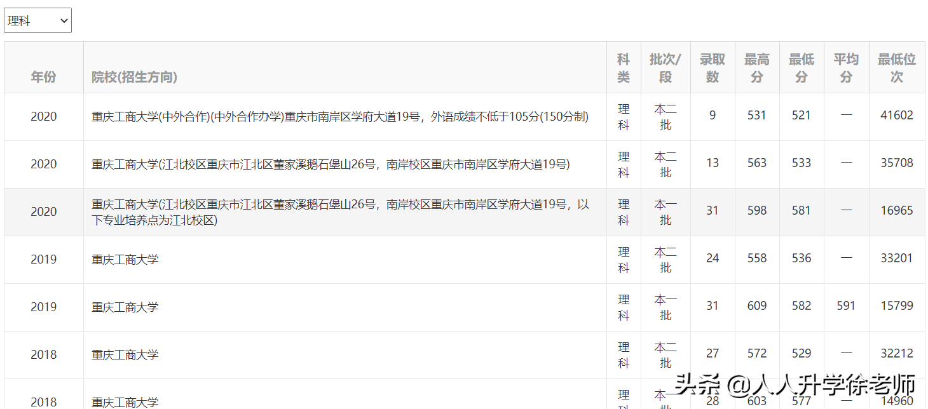This screenshot has width=928, height=409.
Task: Click 本一批 in the 16965 row
Action: point(665,212)
